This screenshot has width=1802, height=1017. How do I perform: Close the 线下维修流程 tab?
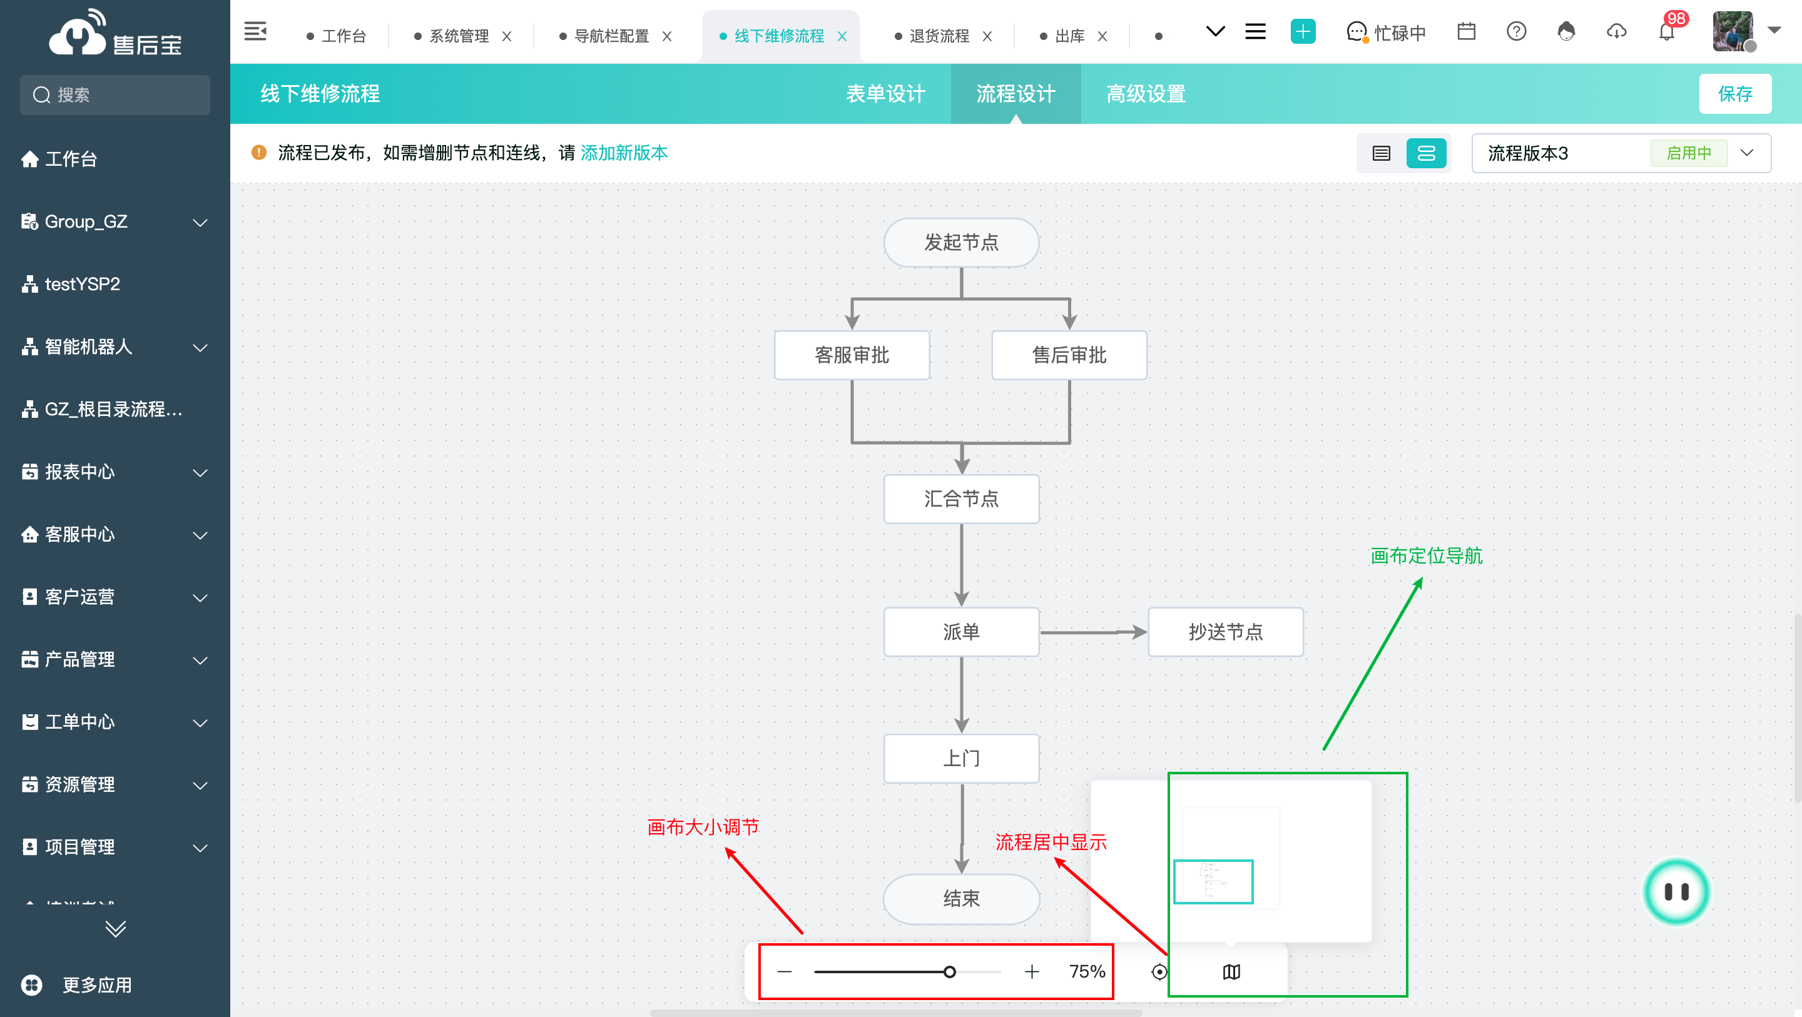(x=842, y=36)
